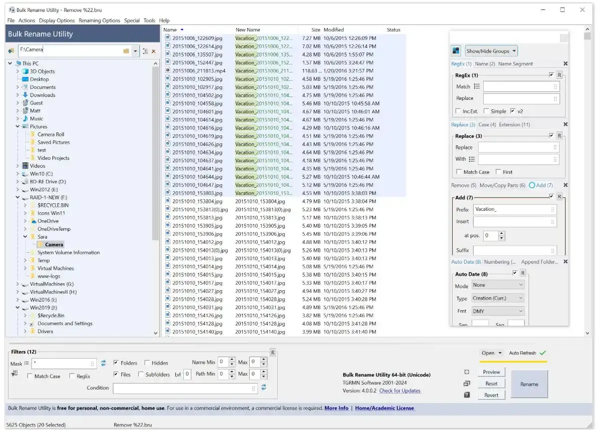Open the path history dropdown arrow

tap(135, 51)
